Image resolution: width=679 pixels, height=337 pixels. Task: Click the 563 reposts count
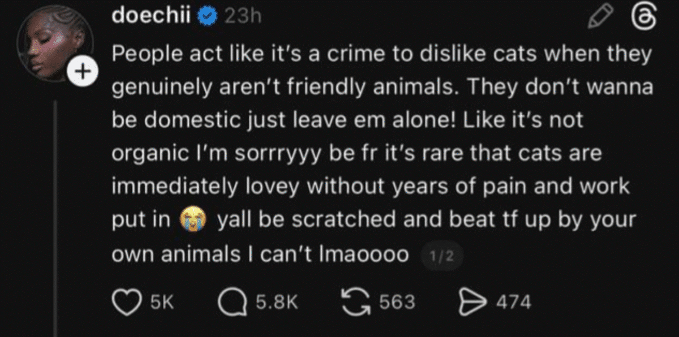(397, 302)
